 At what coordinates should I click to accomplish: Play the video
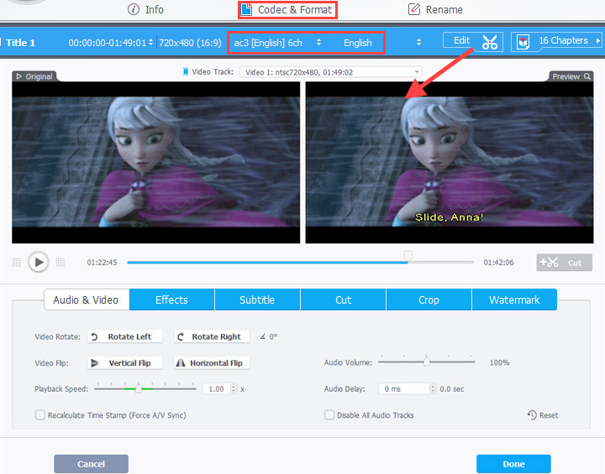[x=39, y=262]
